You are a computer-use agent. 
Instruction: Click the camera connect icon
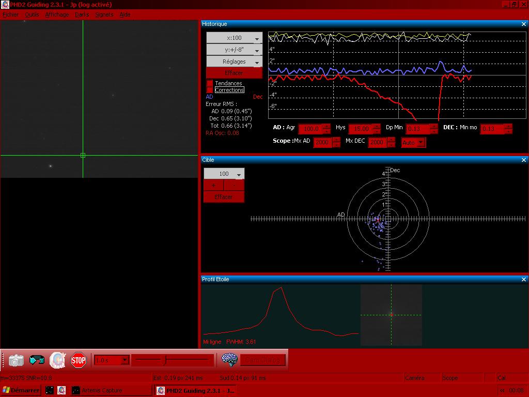[16, 360]
